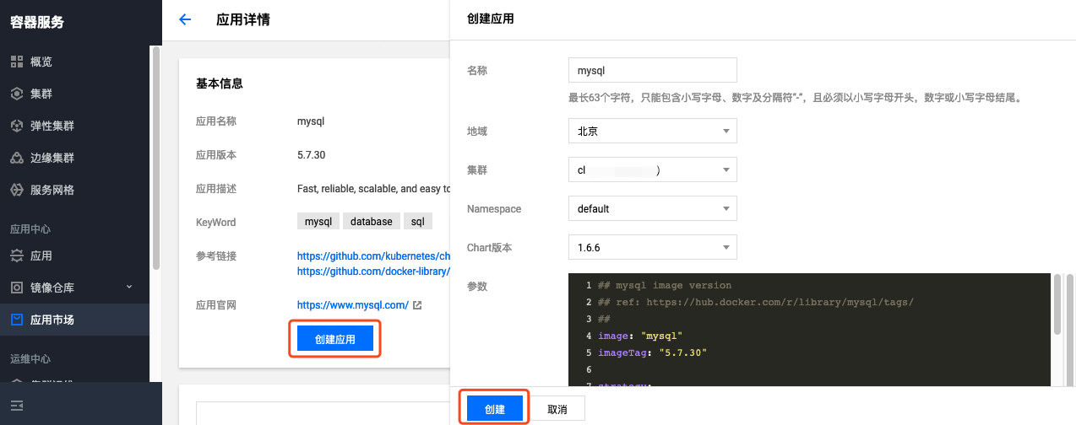This screenshot has width=1076, height=425.
Task: Click the 创建应用 button
Action: (x=335, y=339)
